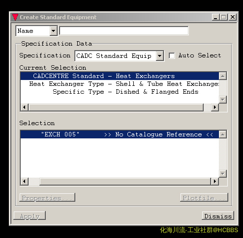This screenshot has width=243, height=238.
Task: Click down arrow of Selection list scrollbar
Action: click(x=223, y=174)
